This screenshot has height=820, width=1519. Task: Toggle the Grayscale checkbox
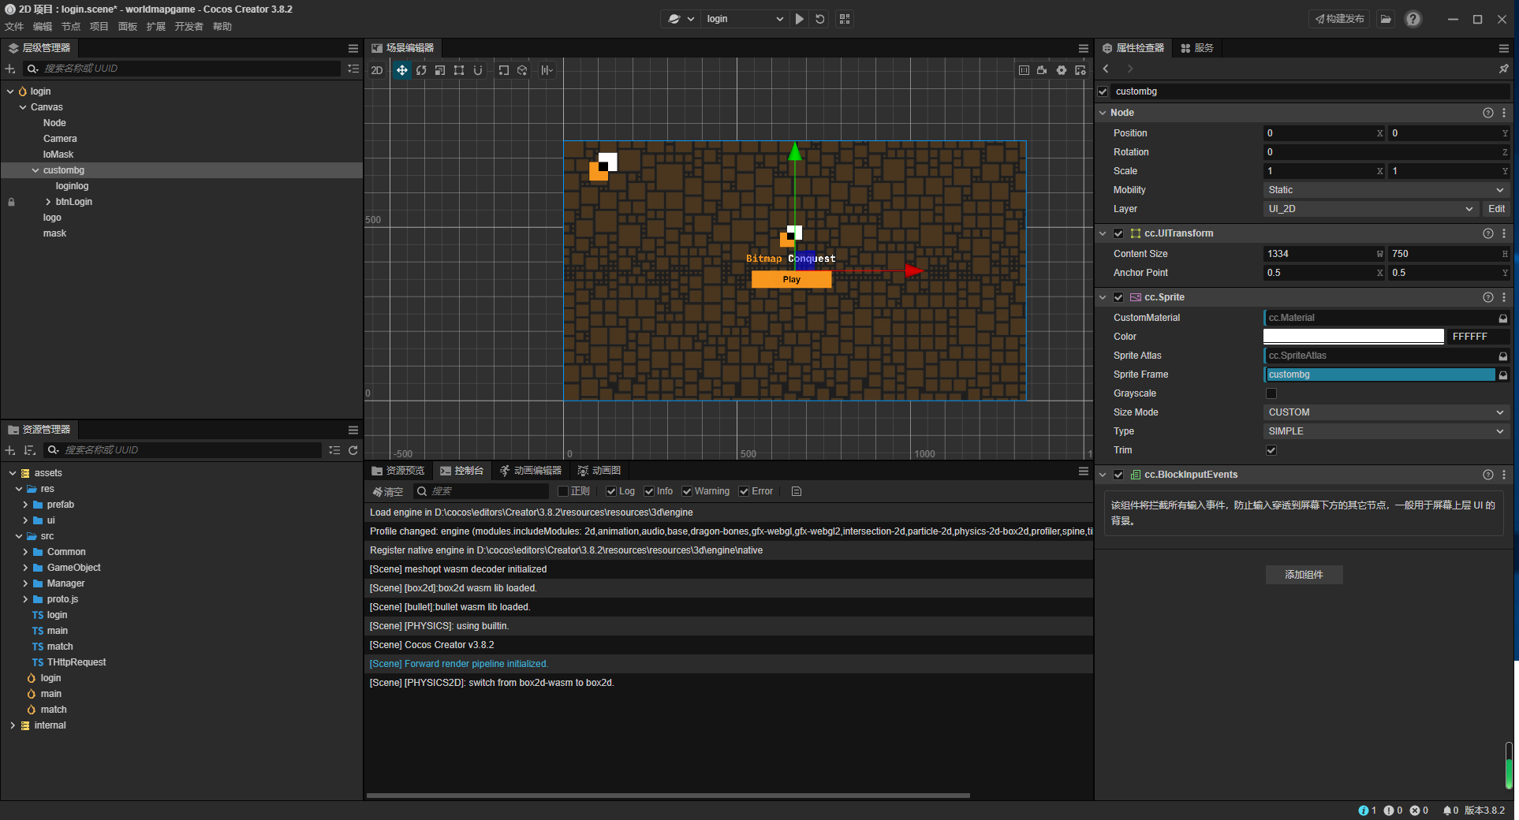[x=1271, y=393]
